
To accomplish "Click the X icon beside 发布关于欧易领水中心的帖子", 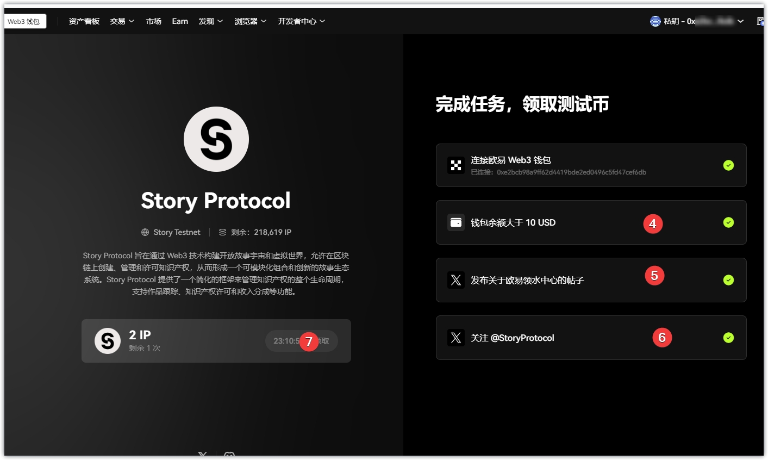I will [455, 280].
